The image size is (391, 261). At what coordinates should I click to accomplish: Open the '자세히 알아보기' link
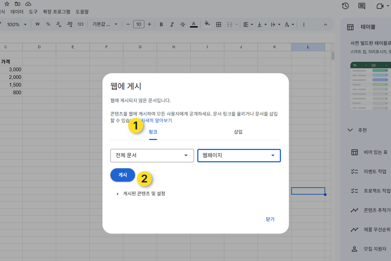[157, 120]
